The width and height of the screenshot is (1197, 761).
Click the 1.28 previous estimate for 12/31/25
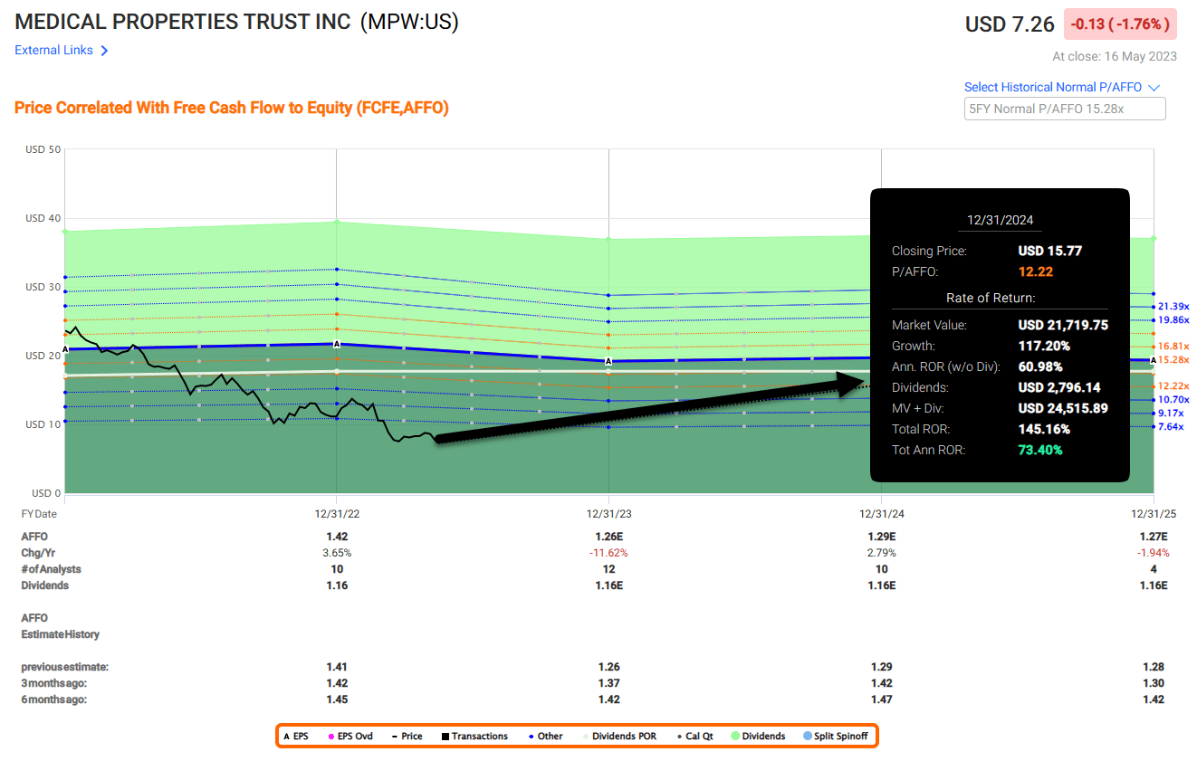(1154, 667)
